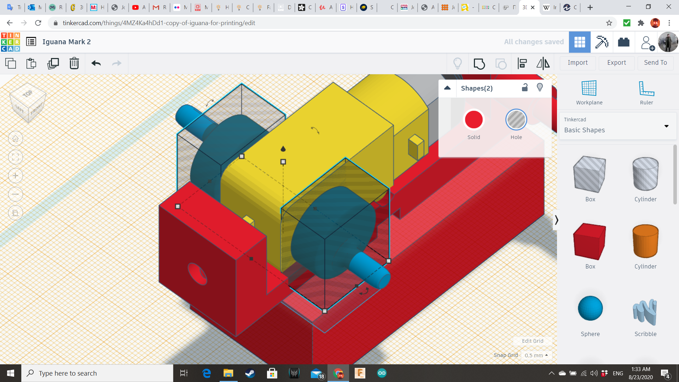Open the Snap Grid 0.5 mm dropdown
679x382 pixels.
pyautogui.click(x=536, y=355)
